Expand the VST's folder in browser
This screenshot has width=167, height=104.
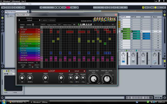click(6, 16)
